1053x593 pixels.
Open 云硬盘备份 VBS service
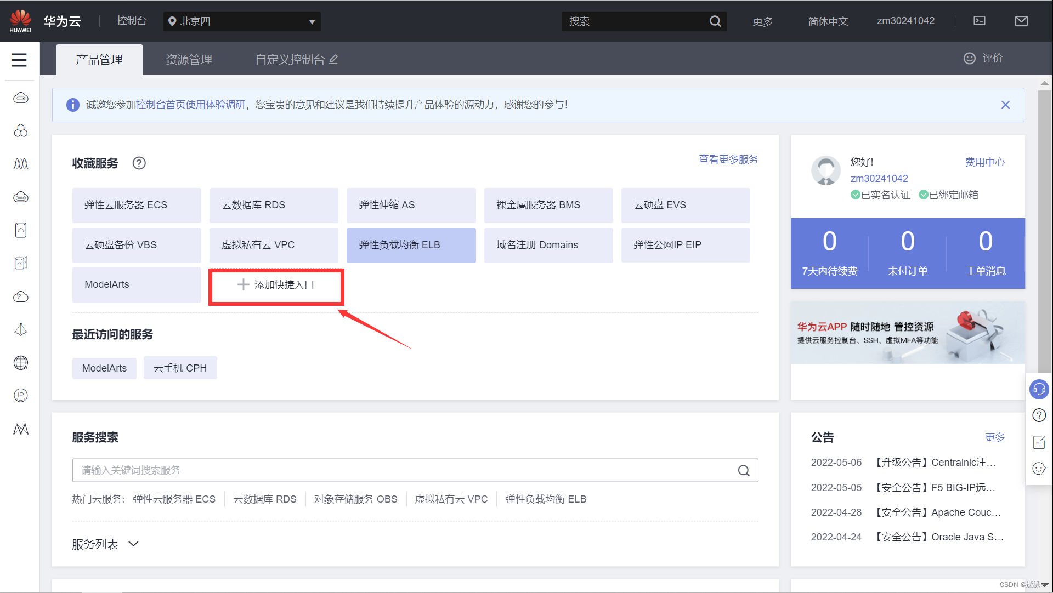[x=137, y=245]
